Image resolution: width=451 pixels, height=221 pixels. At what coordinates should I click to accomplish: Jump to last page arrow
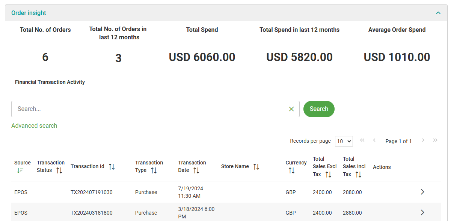435,140
